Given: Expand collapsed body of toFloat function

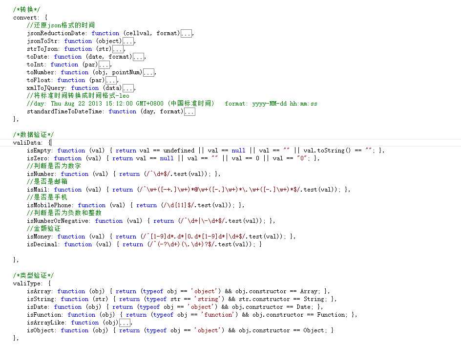Looking at the screenshot, I should click(x=111, y=80).
